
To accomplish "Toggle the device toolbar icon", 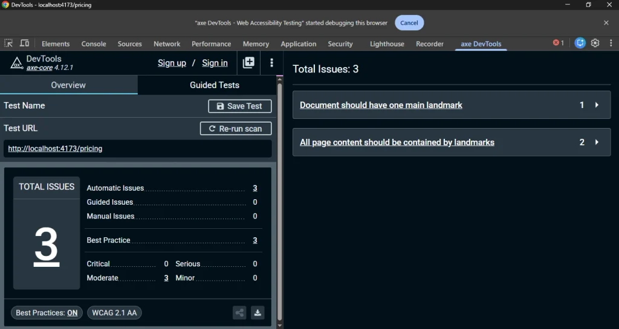I will 24,43.
